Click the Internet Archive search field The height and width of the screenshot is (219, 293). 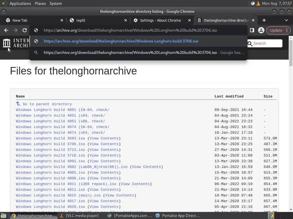click(x=265, y=43)
